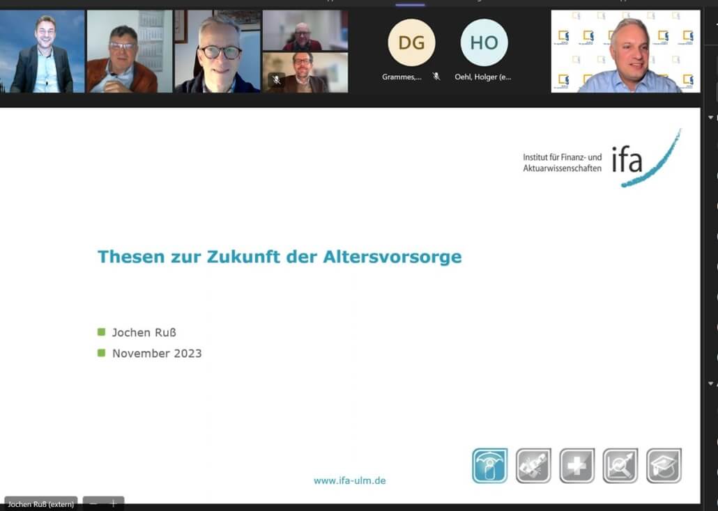Viewport: 718px width, 511px height.
Task: Click the medical cross icon on the slide
Action: click(x=576, y=466)
